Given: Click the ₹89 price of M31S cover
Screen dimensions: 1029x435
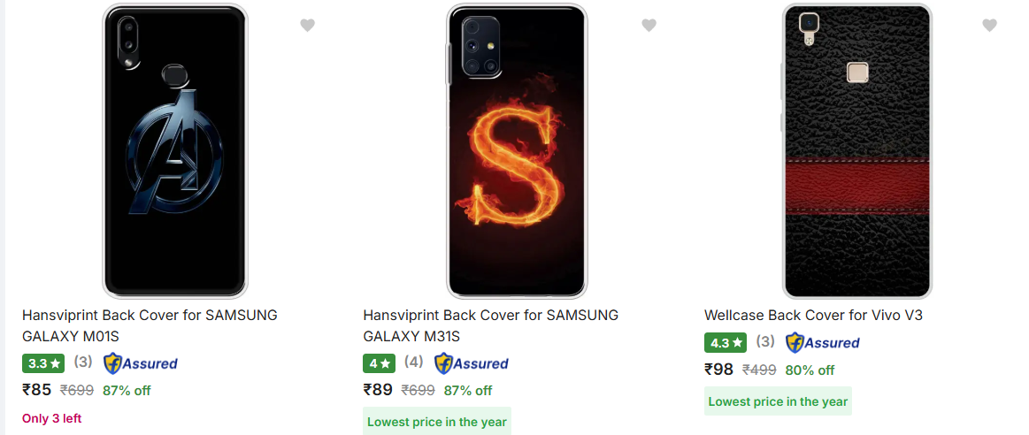Looking at the screenshot, I should click(x=377, y=390).
